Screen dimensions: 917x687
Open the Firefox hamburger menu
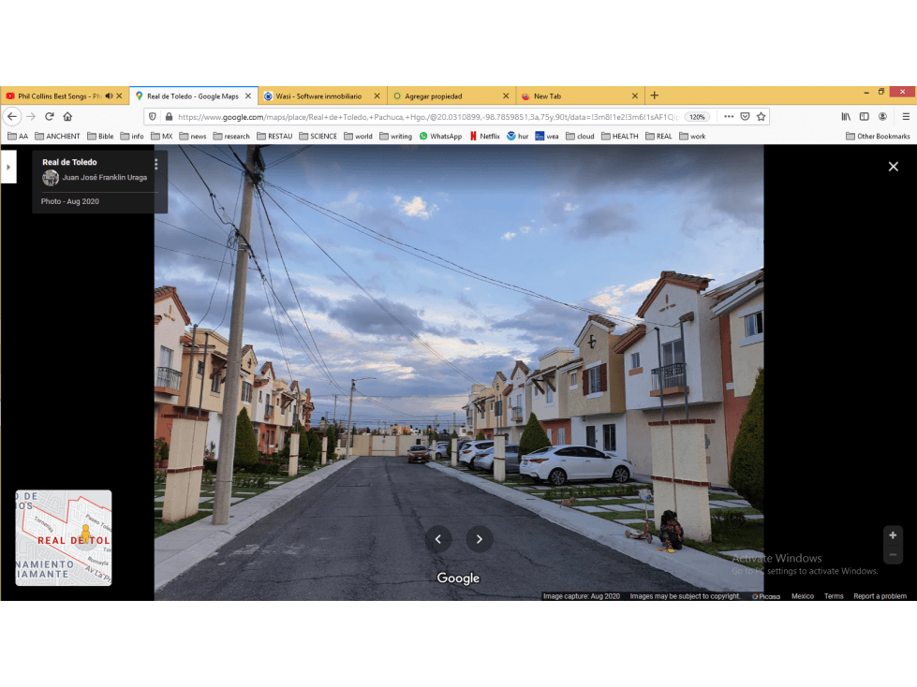point(906,117)
